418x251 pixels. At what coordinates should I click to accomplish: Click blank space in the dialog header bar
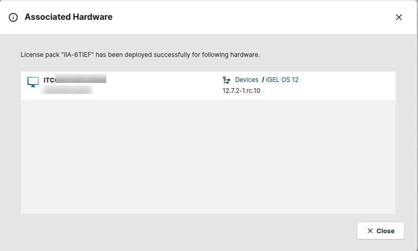[x=251, y=17]
